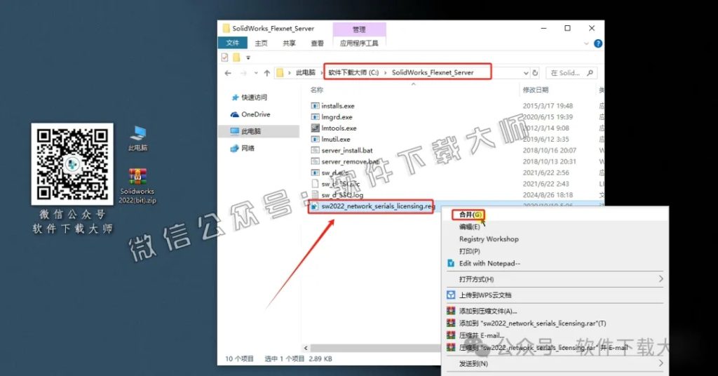Screen dimensions: 718x376
Task: Click the installs.exe file icon
Action: coord(315,106)
